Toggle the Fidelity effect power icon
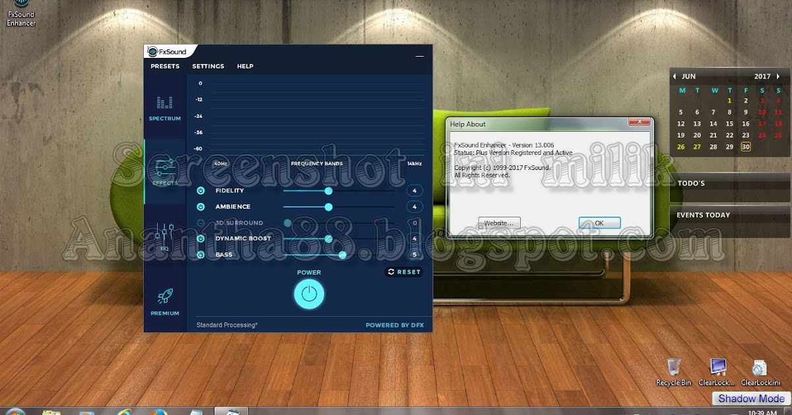The height and width of the screenshot is (415, 792). [x=201, y=190]
